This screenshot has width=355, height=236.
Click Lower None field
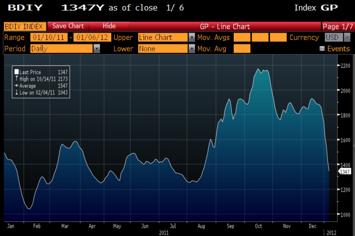click(163, 48)
